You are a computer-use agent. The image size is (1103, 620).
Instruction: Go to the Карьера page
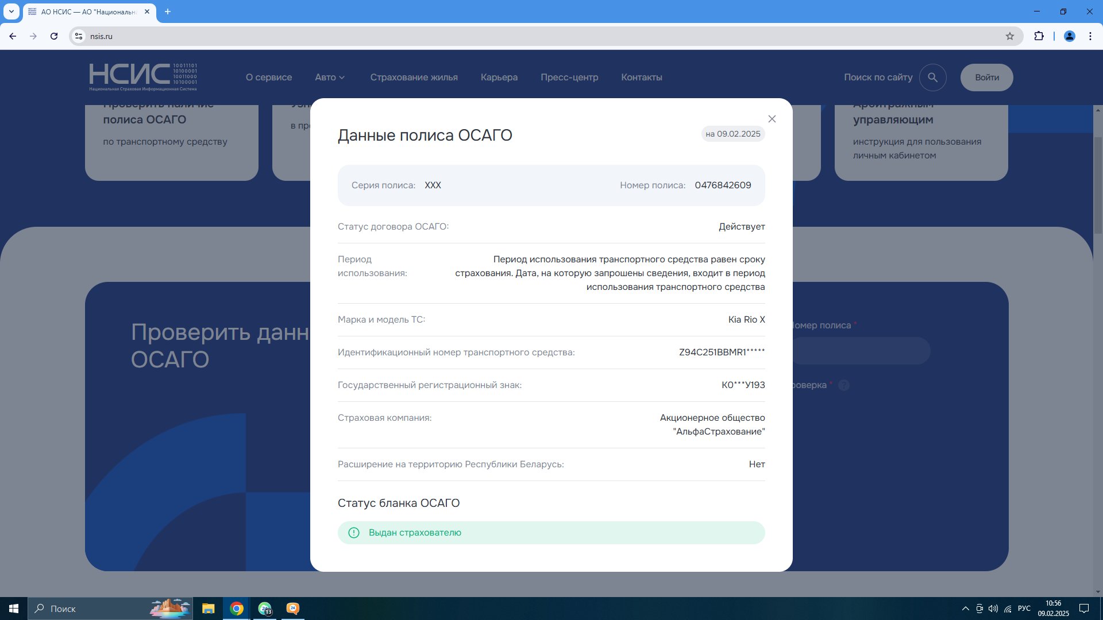coord(499,77)
